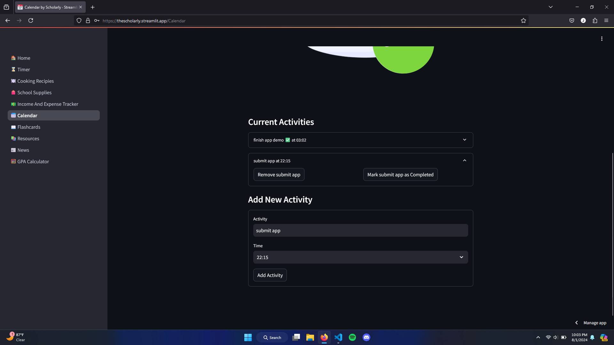Click the Save to Pocket icon
Screen dimensions: 614x345
[571, 21]
